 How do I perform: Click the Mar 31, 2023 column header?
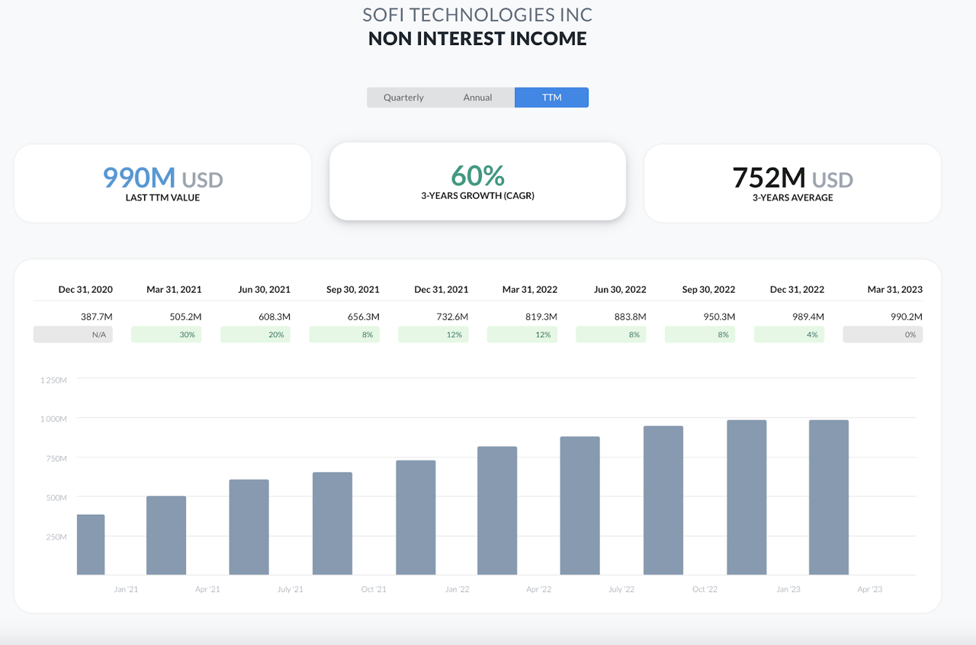tap(895, 290)
